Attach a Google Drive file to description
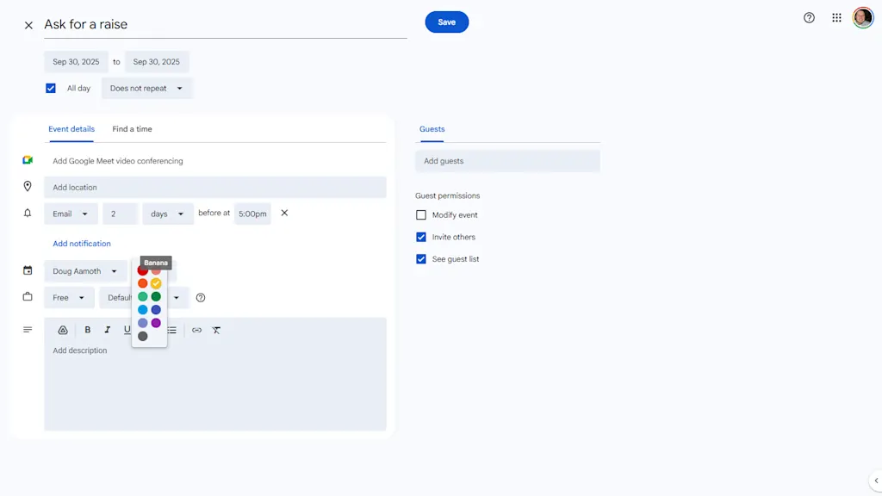 click(63, 330)
